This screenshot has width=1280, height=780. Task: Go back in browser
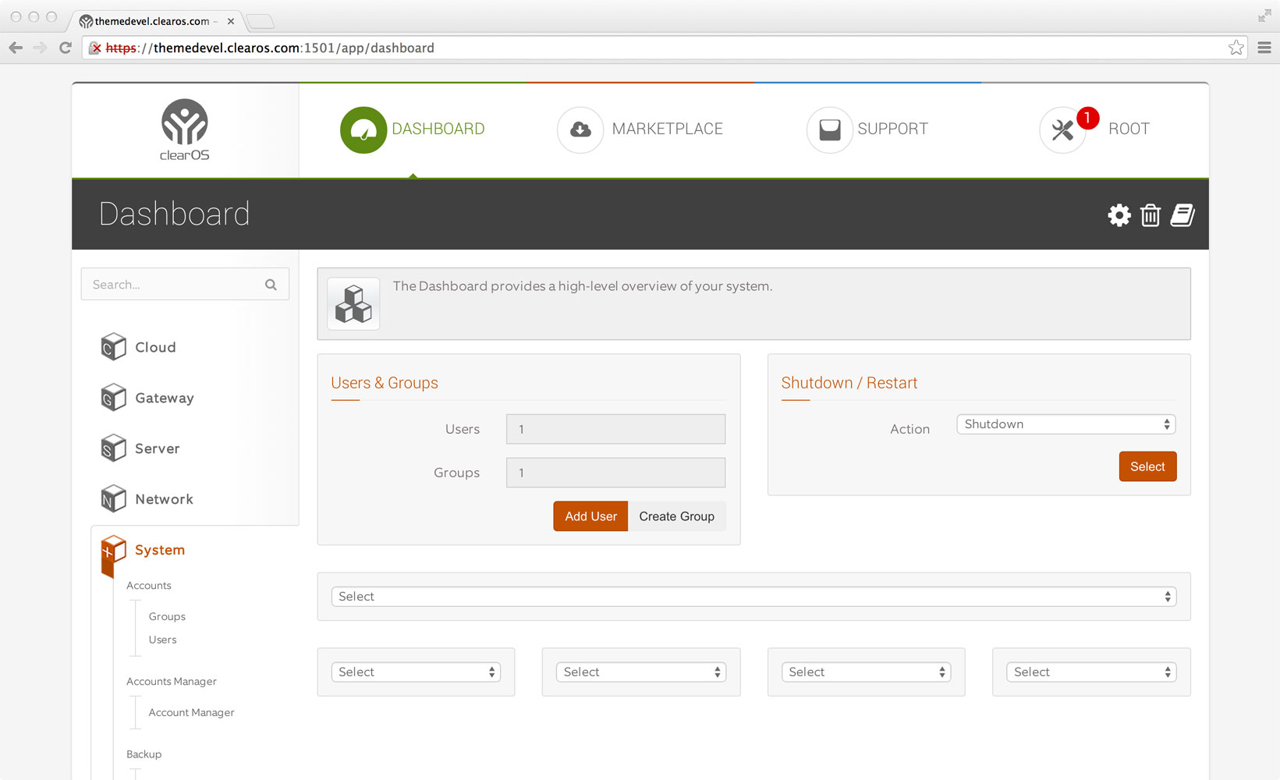(x=16, y=48)
